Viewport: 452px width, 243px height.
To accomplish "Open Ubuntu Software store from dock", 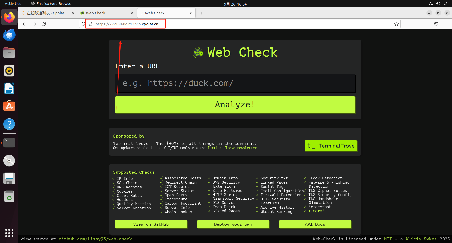I will 9,106.
